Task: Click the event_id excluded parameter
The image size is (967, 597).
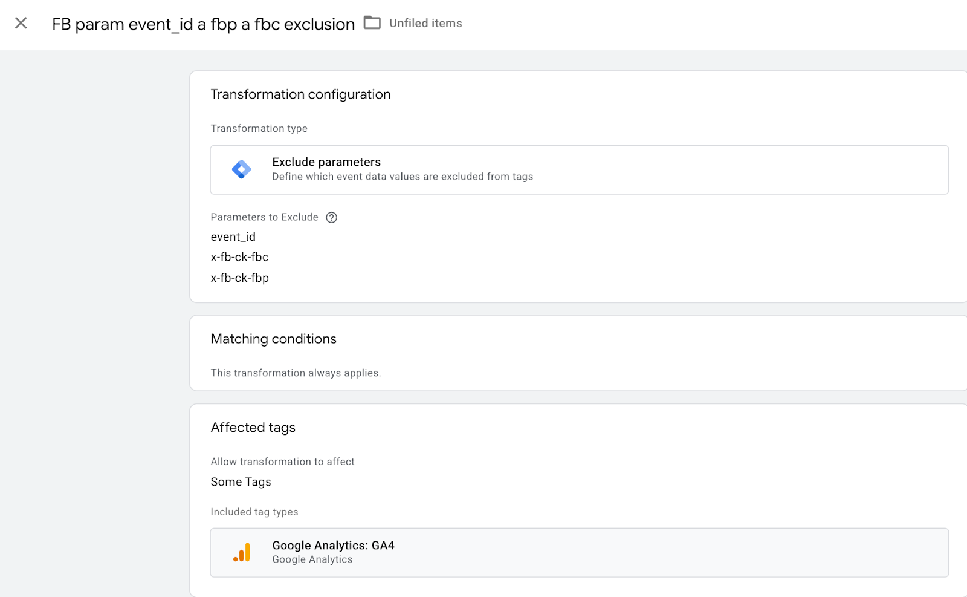Action: click(x=233, y=237)
